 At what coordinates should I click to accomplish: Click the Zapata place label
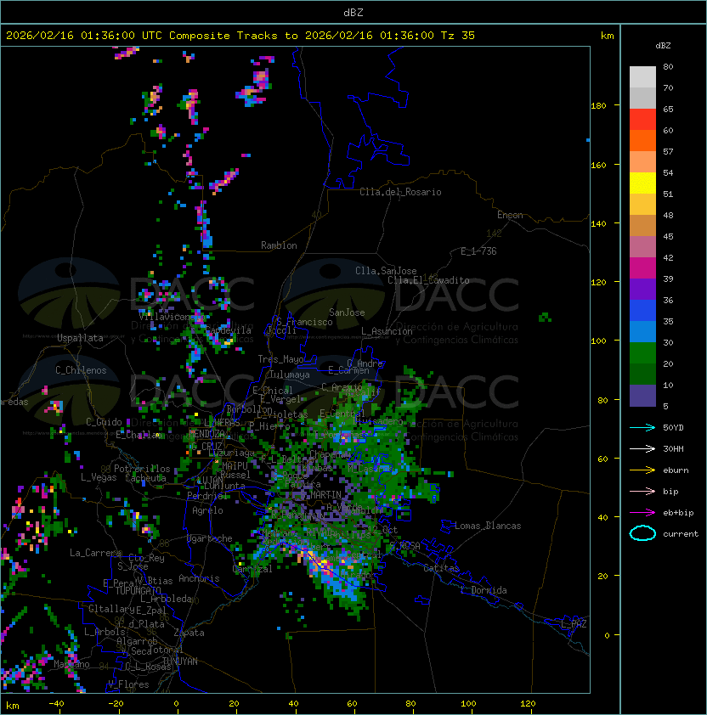(x=189, y=633)
